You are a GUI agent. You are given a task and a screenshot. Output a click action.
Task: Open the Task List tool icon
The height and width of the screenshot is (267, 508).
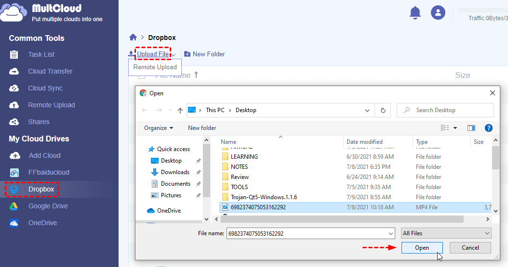tap(14, 55)
